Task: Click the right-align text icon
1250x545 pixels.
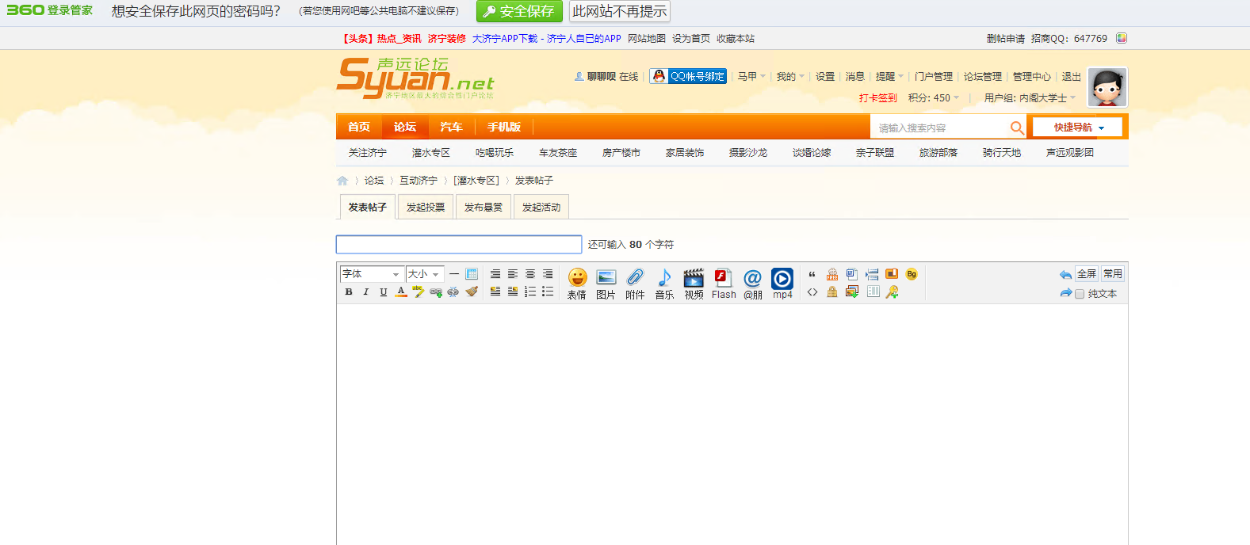Action: (548, 274)
